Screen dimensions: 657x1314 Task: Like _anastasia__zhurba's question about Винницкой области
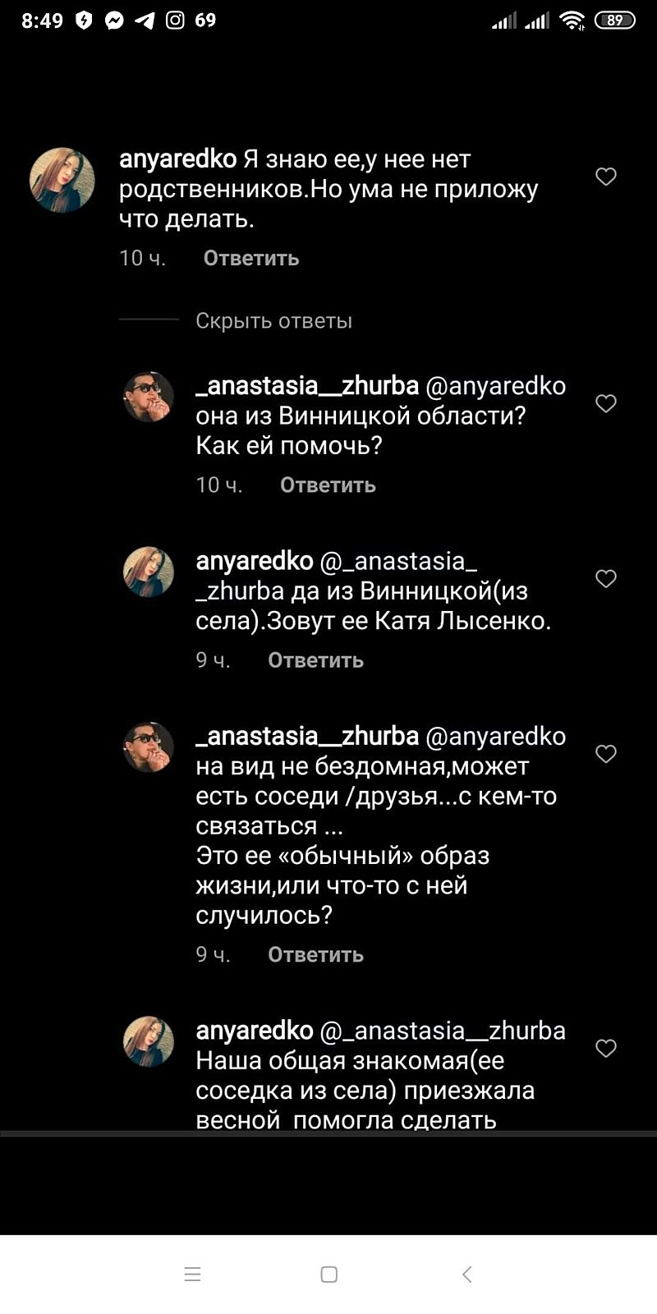[606, 403]
